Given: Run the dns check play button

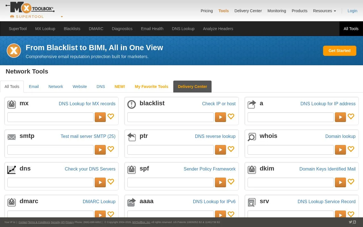Looking at the screenshot, I should pos(100,182).
